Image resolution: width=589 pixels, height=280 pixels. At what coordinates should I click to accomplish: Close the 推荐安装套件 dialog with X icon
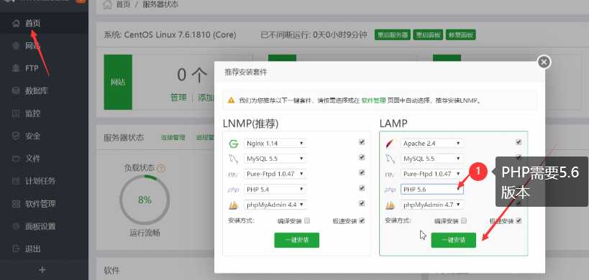click(x=544, y=62)
